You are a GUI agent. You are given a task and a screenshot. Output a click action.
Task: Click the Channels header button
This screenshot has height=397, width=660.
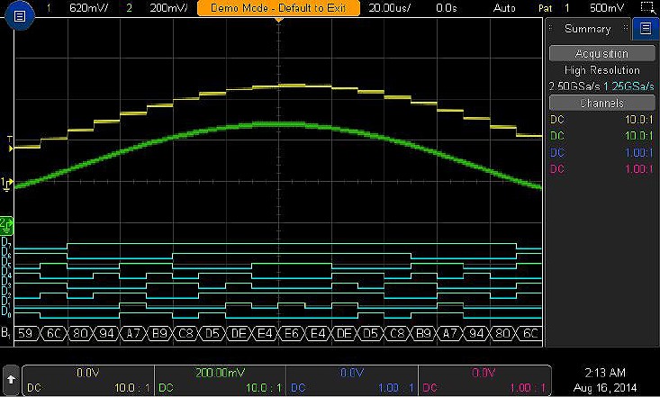[x=601, y=104]
